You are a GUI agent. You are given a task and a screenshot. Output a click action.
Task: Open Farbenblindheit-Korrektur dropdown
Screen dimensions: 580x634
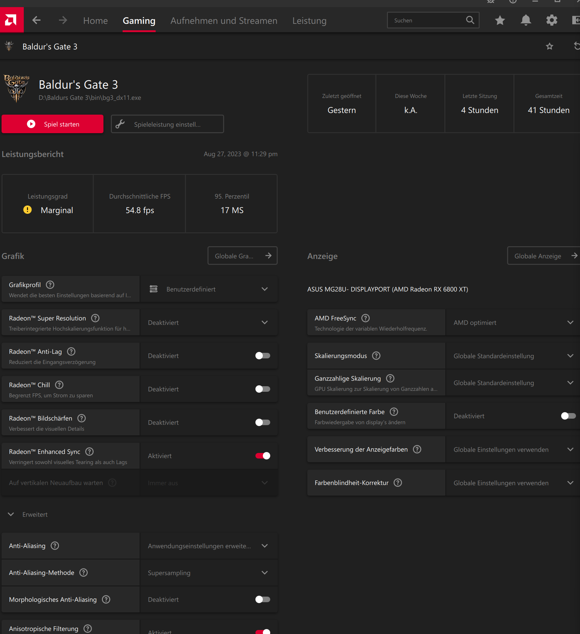click(x=513, y=483)
